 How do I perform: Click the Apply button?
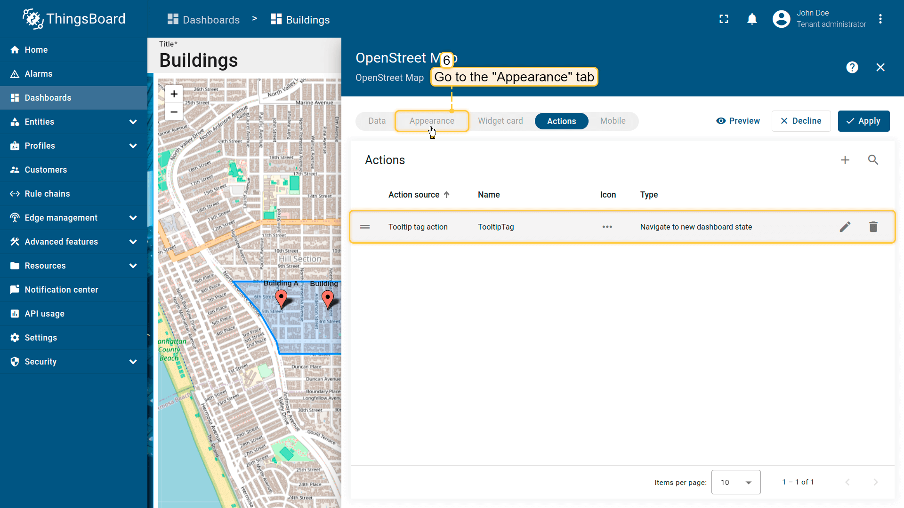pos(864,121)
